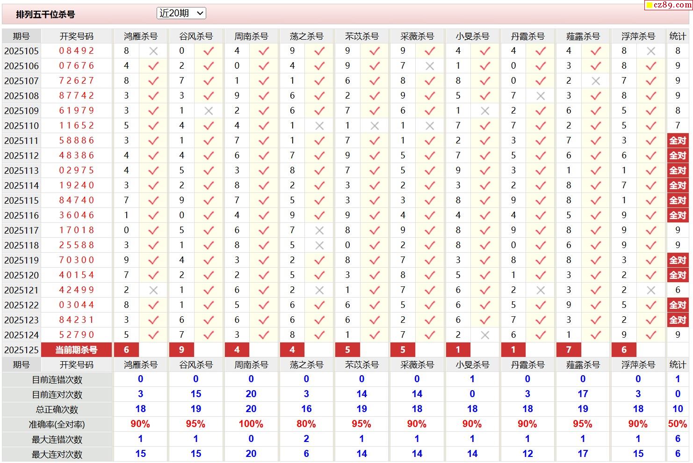Click the 期号 header in the top header row
Viewport: 693px width, 463px height.
point(22,36)
